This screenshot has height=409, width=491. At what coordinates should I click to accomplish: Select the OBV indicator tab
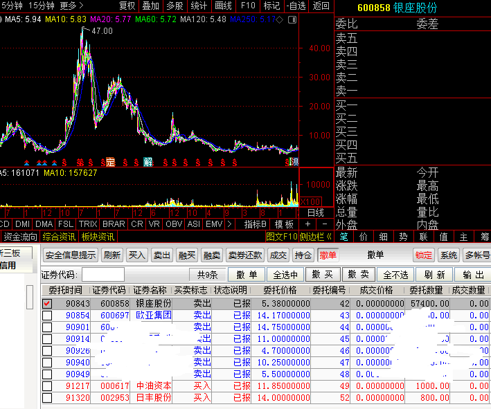[174, 224]
